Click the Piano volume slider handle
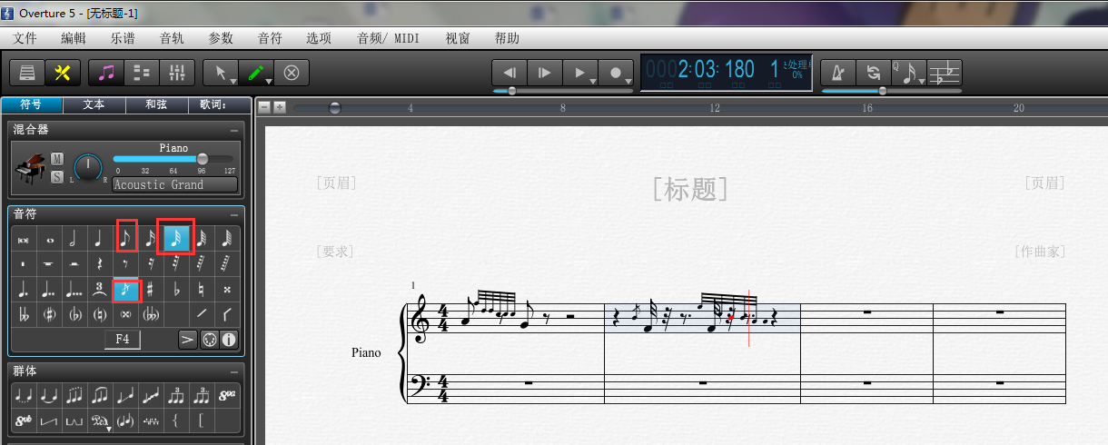 (x=203, y=159)
